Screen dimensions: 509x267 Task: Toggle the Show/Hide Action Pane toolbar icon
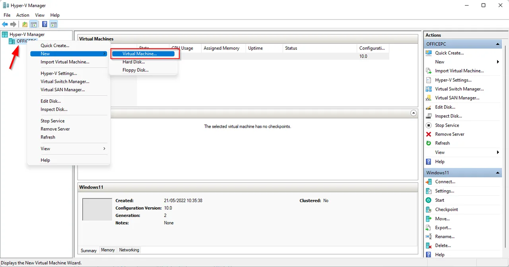(x=54, y=24)
